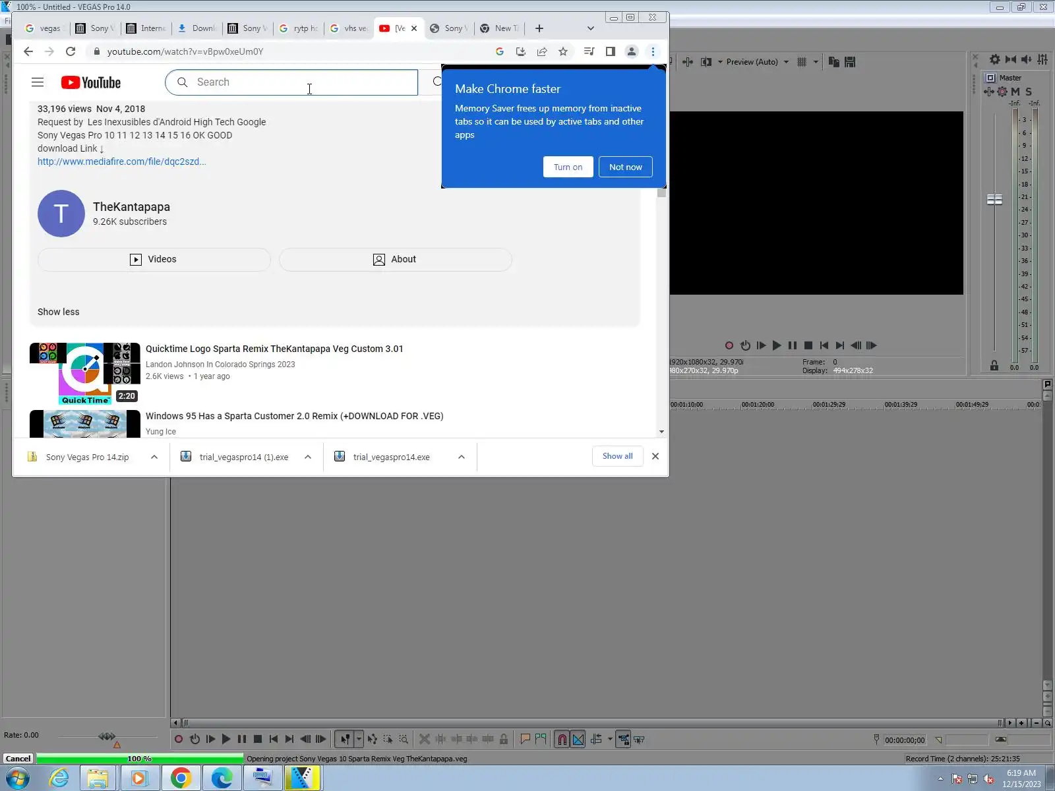Expand options for Sony Vegas Pro 14.zip download
The image size is (1055, 791).
(x=154, y=457)
